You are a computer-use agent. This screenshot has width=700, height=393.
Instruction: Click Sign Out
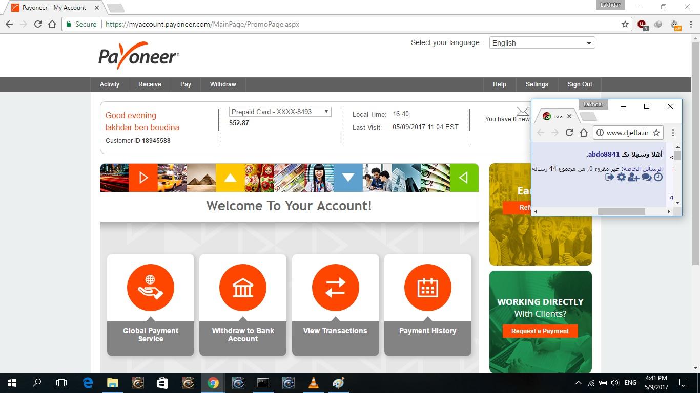click(580, 84)
